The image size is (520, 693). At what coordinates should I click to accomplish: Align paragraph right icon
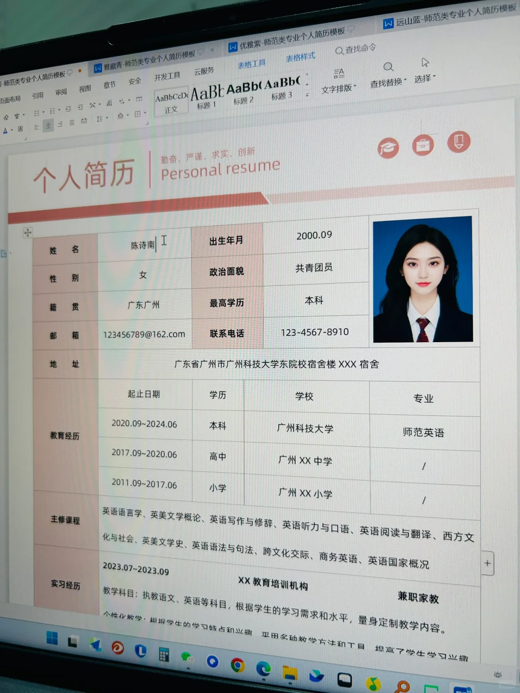pos(60,124)
